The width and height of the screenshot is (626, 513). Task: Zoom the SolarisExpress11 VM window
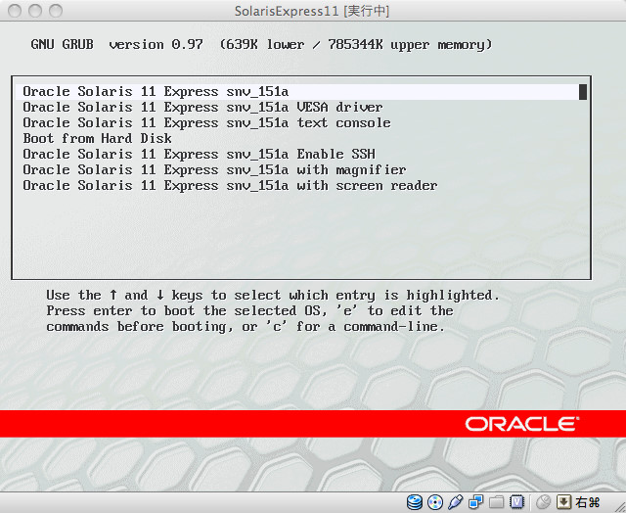56,11
